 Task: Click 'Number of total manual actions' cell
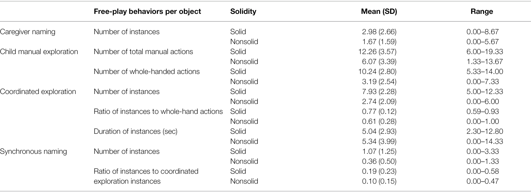point(143,52)
